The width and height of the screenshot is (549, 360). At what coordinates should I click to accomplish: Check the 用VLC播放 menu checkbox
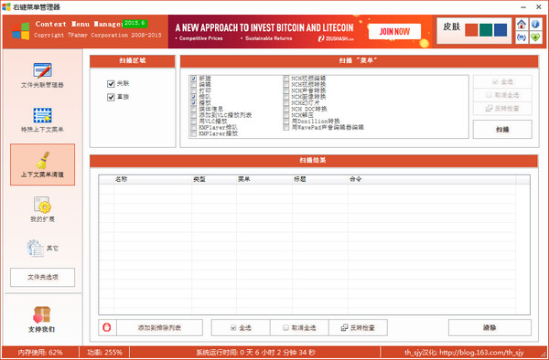point(194,122)
